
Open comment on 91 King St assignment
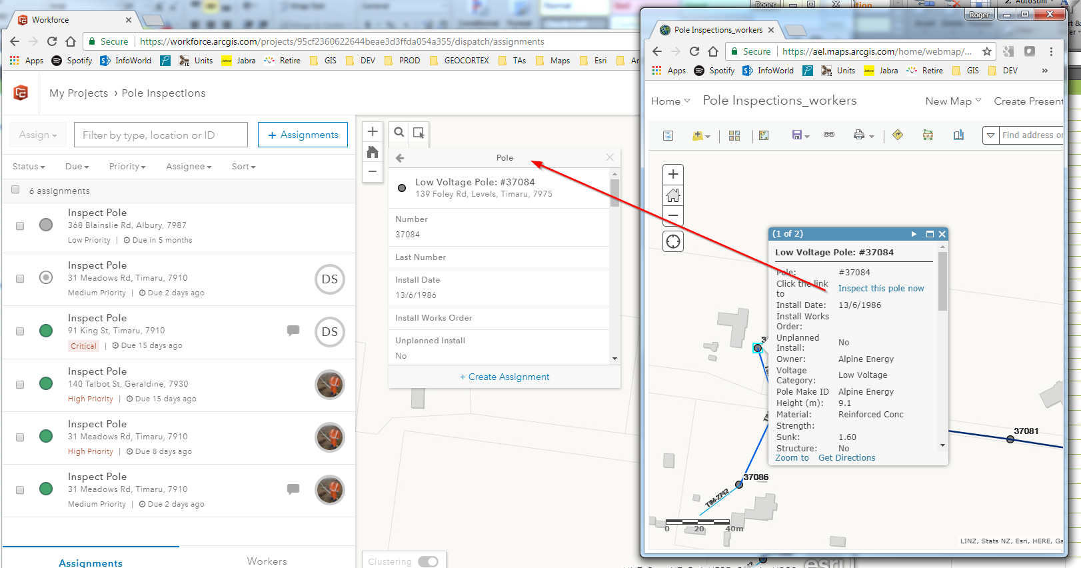293,330
